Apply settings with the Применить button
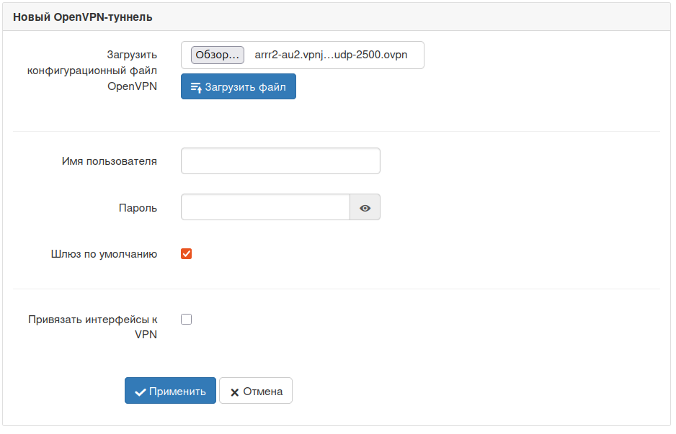The image size is (676, 434). click(x=170, y=391)
